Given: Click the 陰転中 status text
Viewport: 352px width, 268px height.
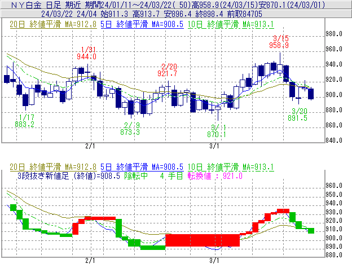Looking at the screenshot, I should tap(136, 175).
